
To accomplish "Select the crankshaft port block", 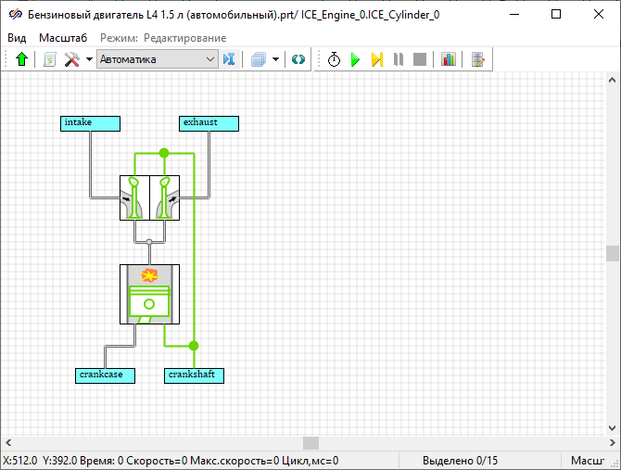I will 195,375.
